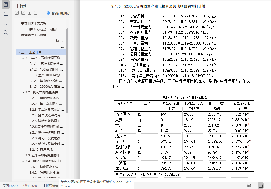The image size is (271, 189).
Task: Click the outline panel vertical scrollbar
Action: (x=67, y=71)
